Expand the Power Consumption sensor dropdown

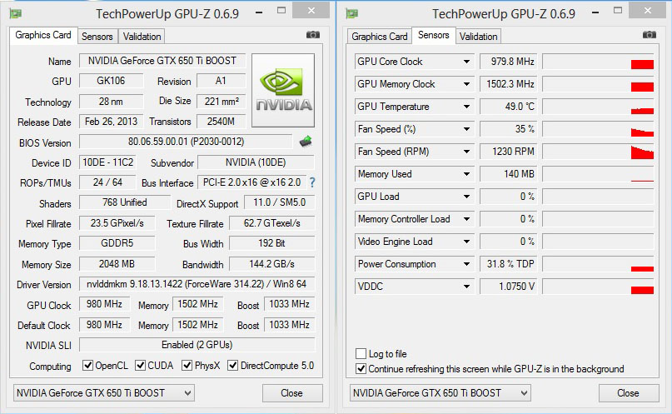(467, 264)
